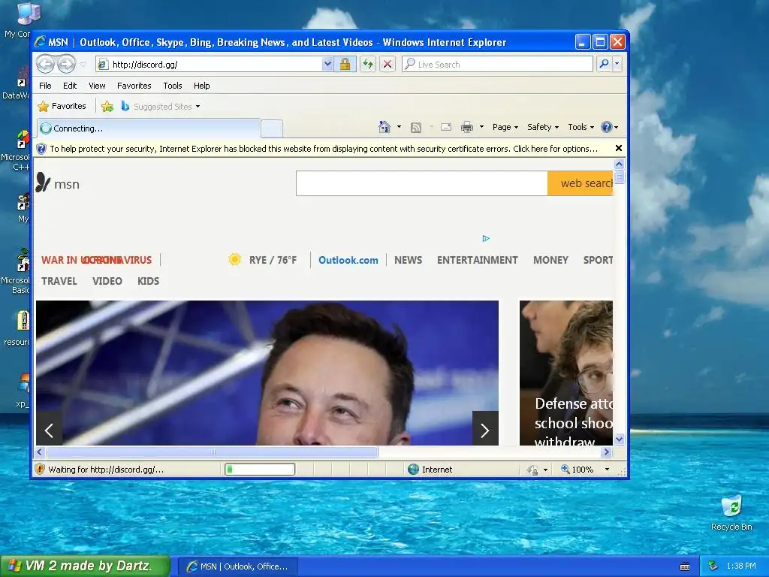
Task: Open the Tools command bar dropdown
Action: coord(581,127)
